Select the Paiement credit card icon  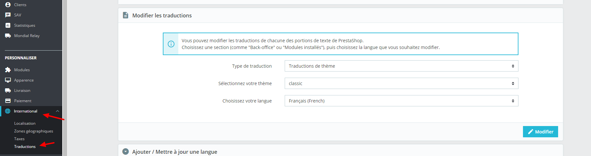8,101
